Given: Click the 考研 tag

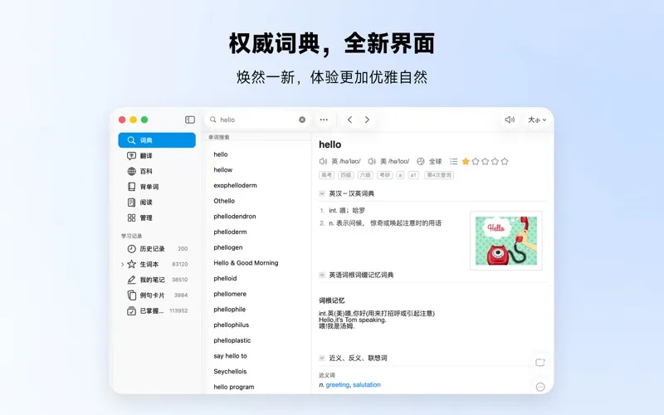Looking at the screenshot, I should pyautogui.click(x=384, y=175).
